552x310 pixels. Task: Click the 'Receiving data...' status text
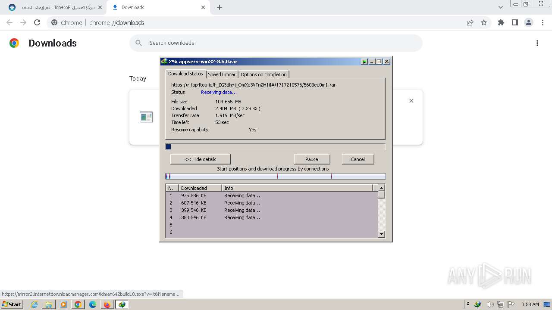(x=219, y=92)
